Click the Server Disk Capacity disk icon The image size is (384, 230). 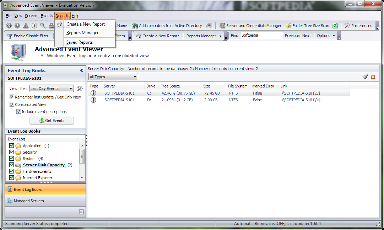pos(18,165)
